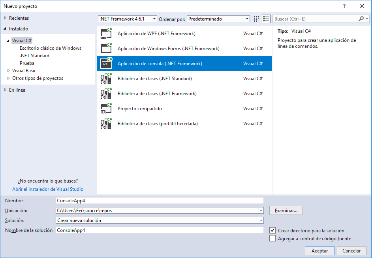
Task: Open the Visual Studio installer link
Action: [48, 189]
